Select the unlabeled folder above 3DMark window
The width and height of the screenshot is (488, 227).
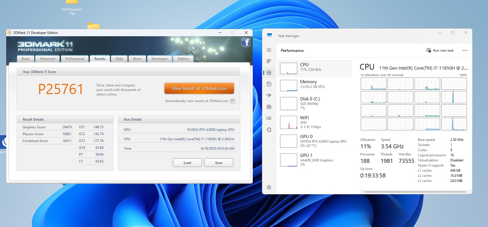click(94, 26)
